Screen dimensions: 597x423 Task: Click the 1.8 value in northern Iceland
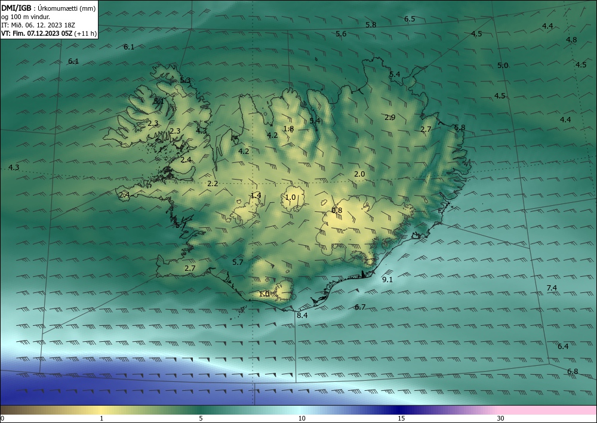coord(288,129)
